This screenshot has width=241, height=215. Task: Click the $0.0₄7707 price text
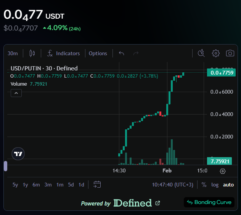point(21,29)
